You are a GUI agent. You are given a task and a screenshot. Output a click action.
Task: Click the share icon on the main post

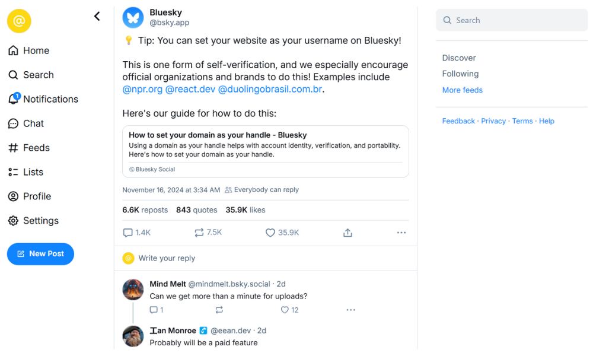(x=347, y=233)
